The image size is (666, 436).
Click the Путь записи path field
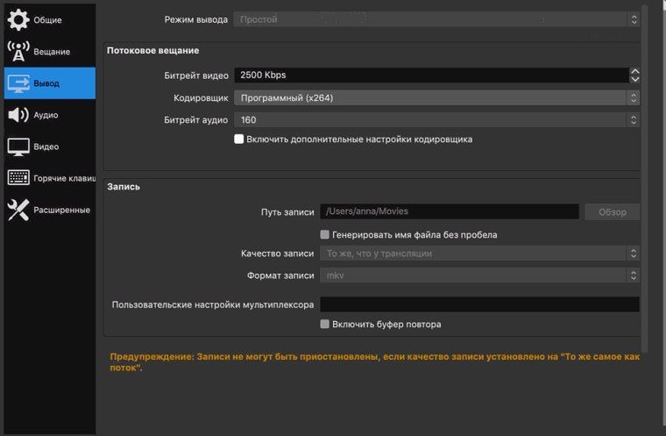click(450, 211)
